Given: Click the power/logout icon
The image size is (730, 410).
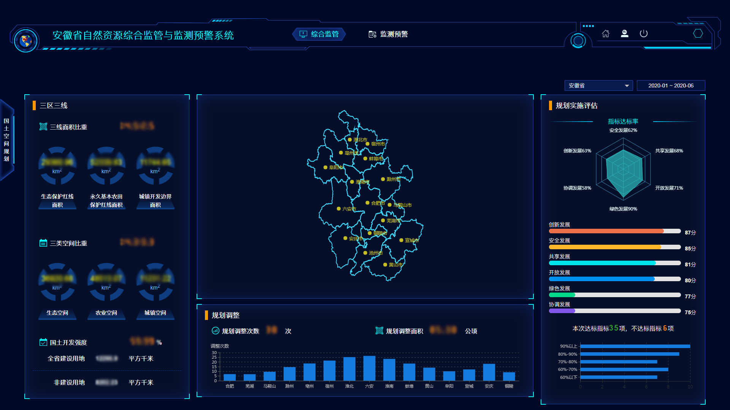Looking at the screenshot, I should [x=644, y=34].
